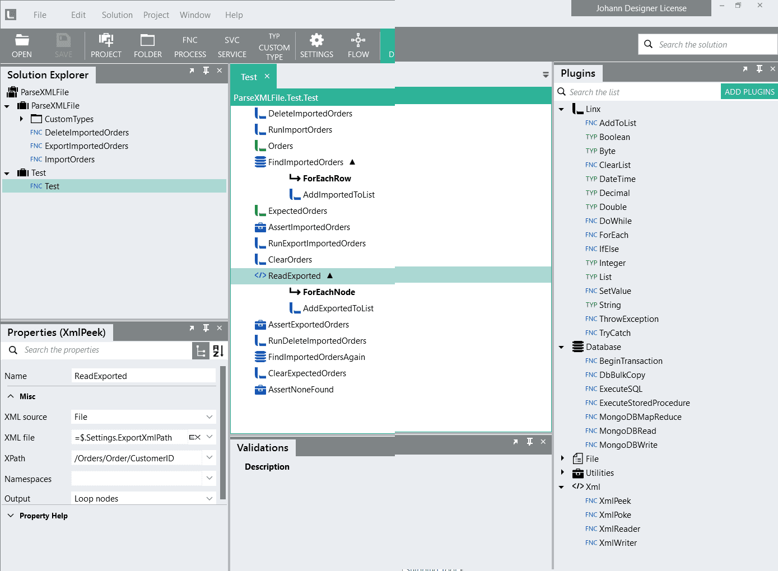Open the Edit menu
The width and height of the screenshot is (778, 571).
[78, 15]
